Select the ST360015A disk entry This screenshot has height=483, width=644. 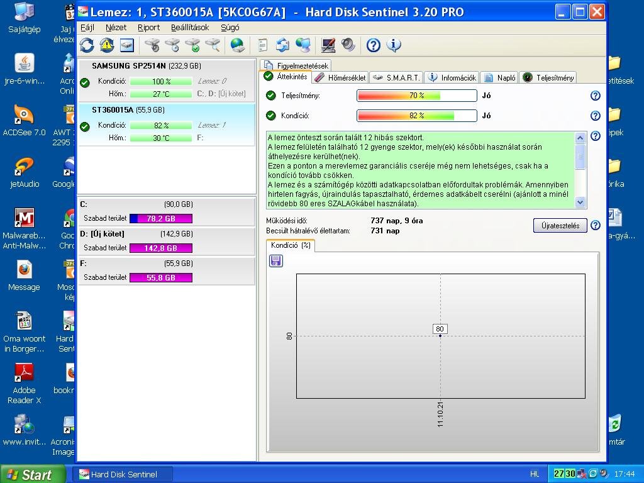pyautogui.click(x=166, y=125)
